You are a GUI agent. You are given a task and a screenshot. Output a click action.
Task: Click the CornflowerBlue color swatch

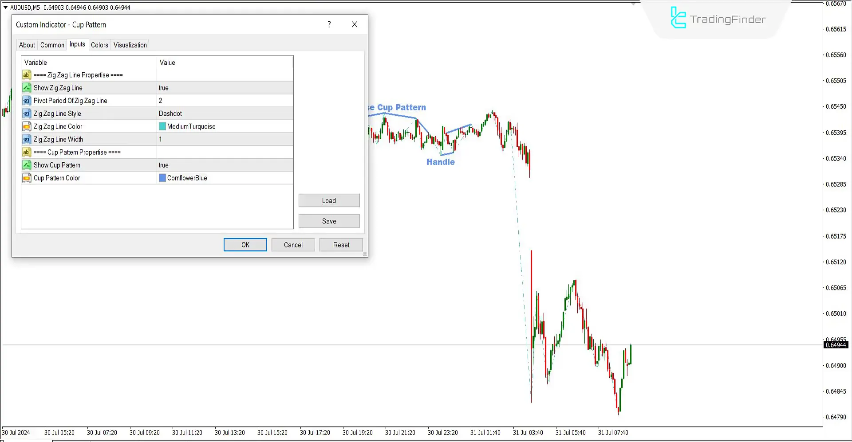pos(162,177)
